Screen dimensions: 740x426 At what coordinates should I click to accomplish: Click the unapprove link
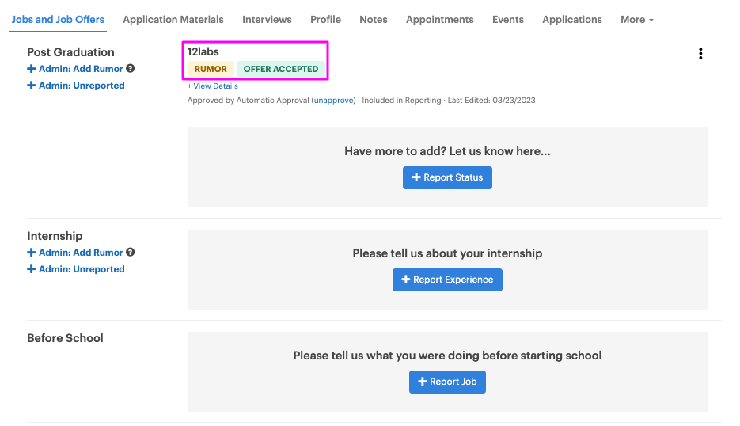tap(334, 100)
